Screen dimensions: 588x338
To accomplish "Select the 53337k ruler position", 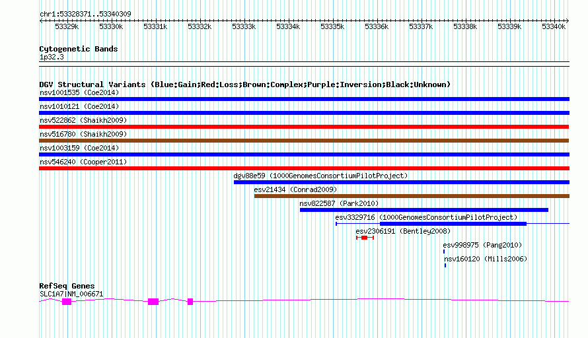I will click(421, 27).
